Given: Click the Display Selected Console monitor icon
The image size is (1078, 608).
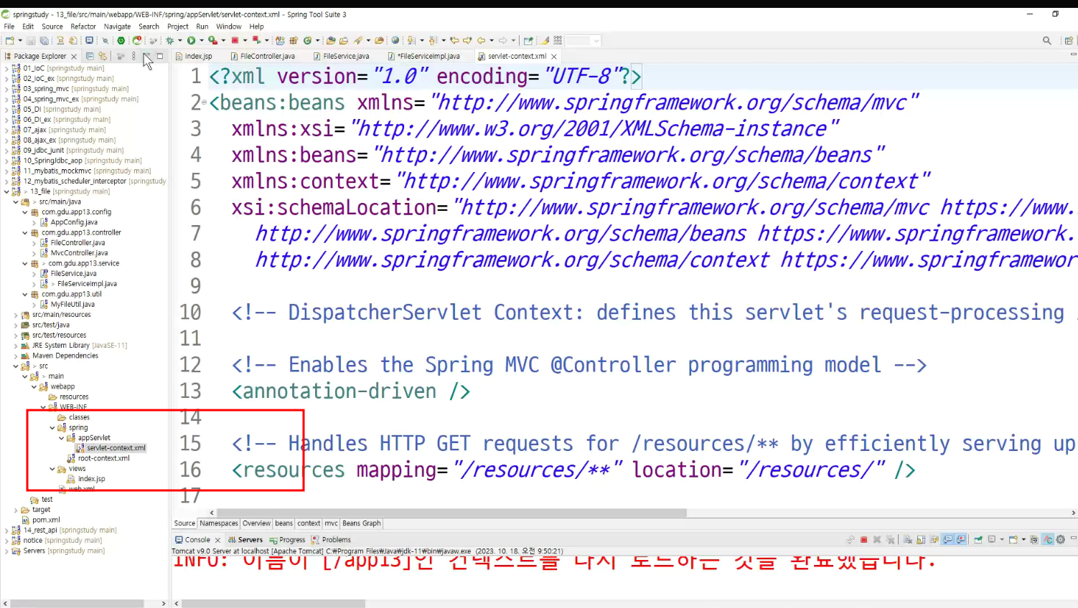Looking at the screenshot, I should [992, 540].
